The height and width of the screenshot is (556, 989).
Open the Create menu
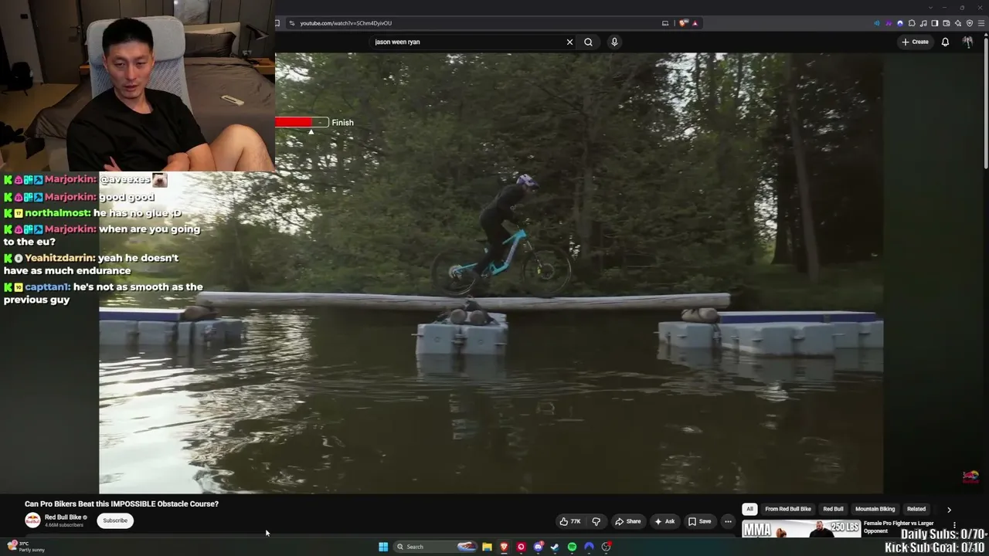pyautogui.click(x=915, y=42)
